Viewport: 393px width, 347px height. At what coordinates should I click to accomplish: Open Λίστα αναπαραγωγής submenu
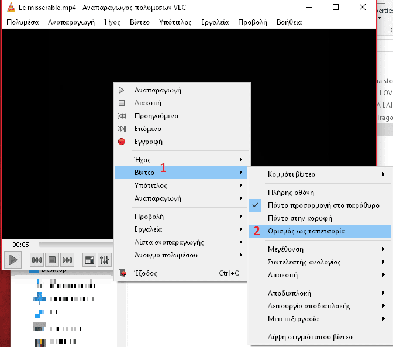pos(181,242)
